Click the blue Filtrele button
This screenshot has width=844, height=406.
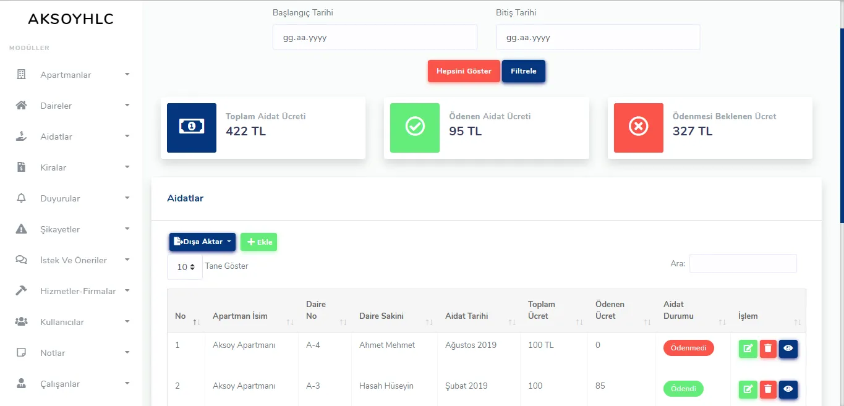524,71
